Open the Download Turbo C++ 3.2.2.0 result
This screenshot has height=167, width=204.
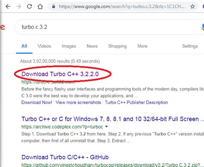click(x=60, y=74)
